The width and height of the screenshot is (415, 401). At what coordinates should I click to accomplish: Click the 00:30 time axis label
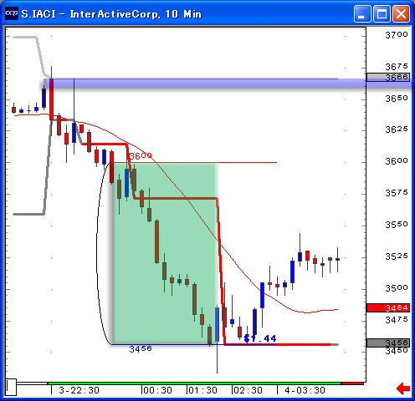[x=157, y=390]
